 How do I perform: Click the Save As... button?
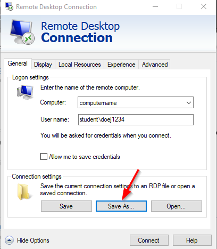pos(121,206)
